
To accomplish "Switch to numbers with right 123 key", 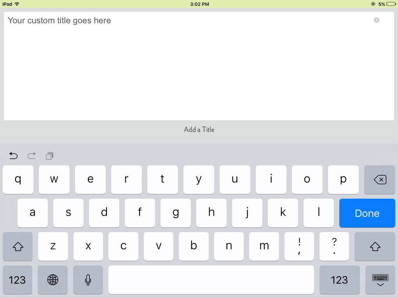I will 340,280.
